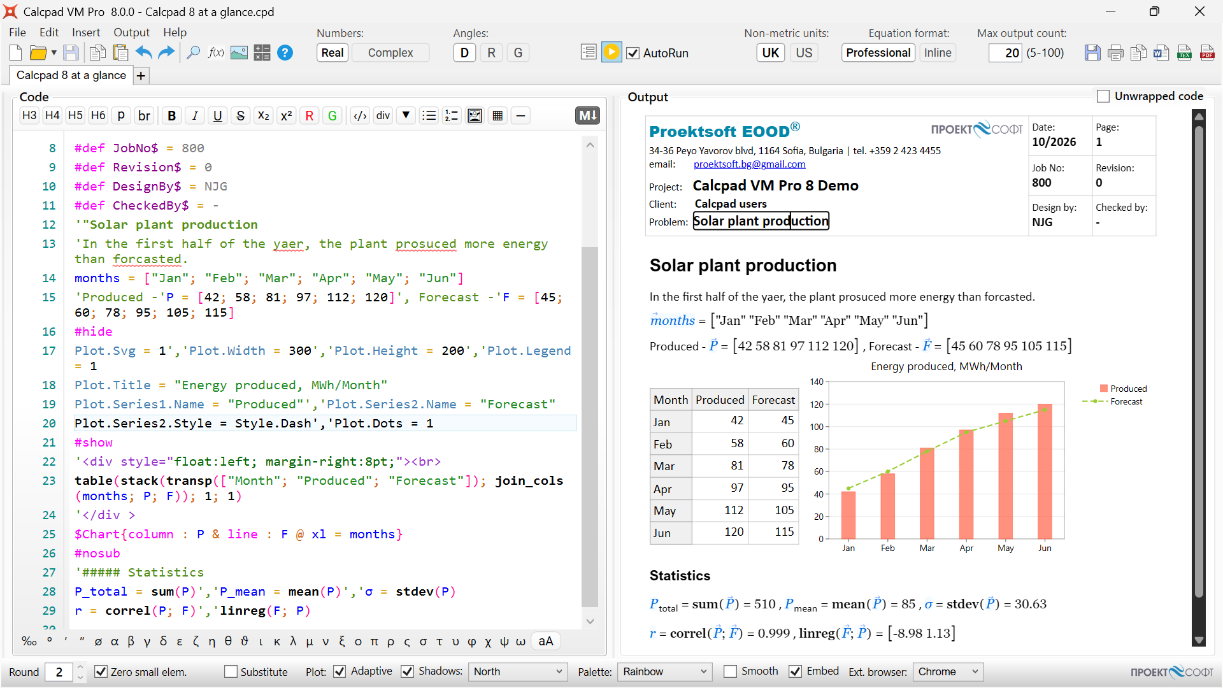Open the Insert menu
1223x688 pixels.
pyautogui.click(x=86, y=32)
